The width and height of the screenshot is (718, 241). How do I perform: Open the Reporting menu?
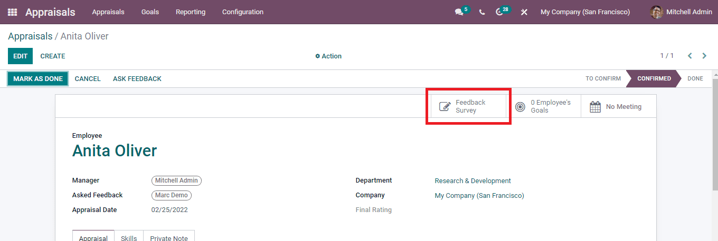tap(191, 12)
